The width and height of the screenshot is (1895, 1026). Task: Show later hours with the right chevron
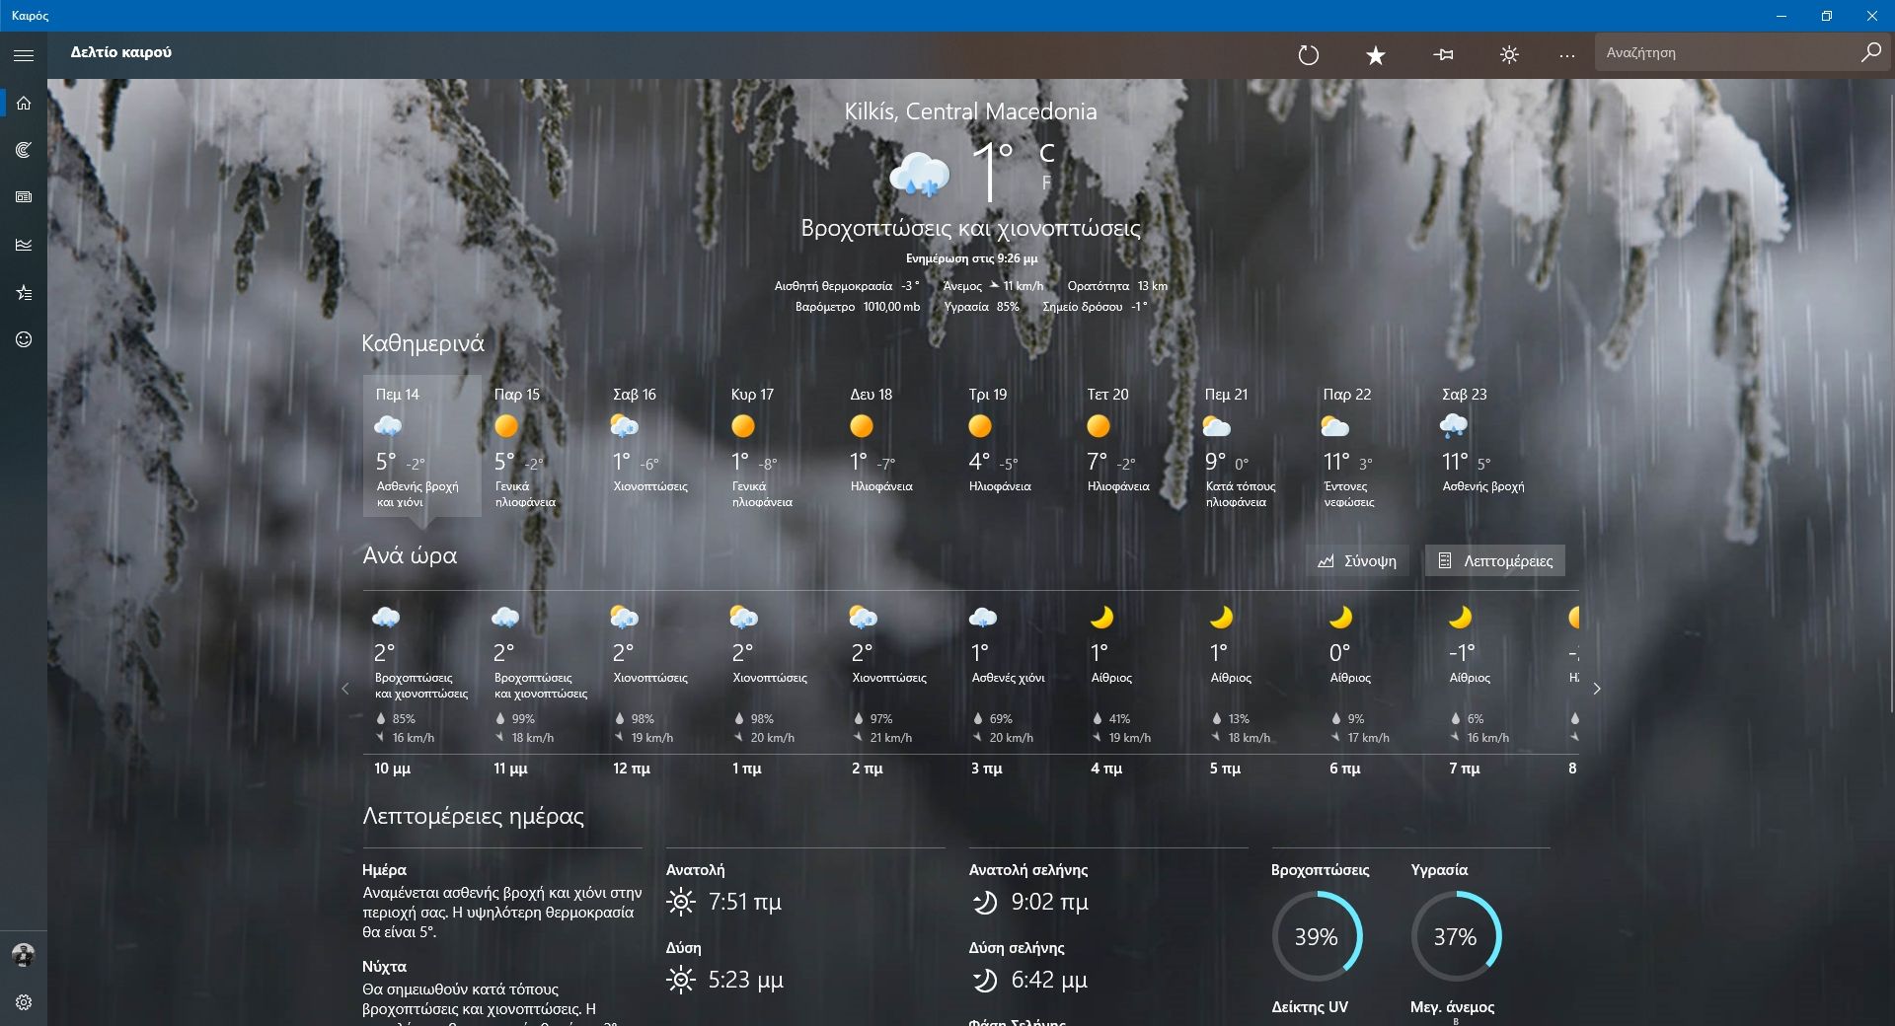(x=1596, y=690)
